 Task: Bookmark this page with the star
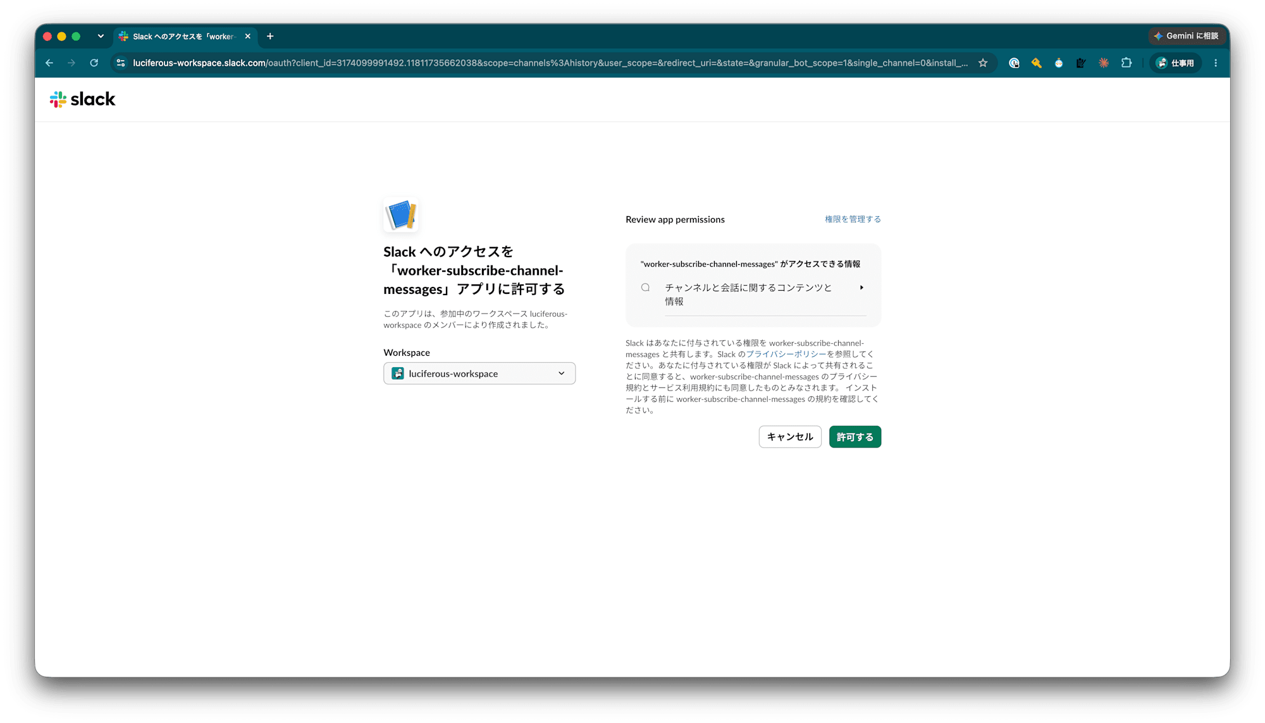[983, 63]
